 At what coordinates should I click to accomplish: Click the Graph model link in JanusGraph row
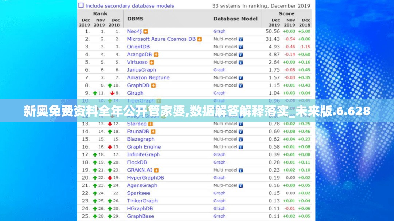tap(219, 70)
